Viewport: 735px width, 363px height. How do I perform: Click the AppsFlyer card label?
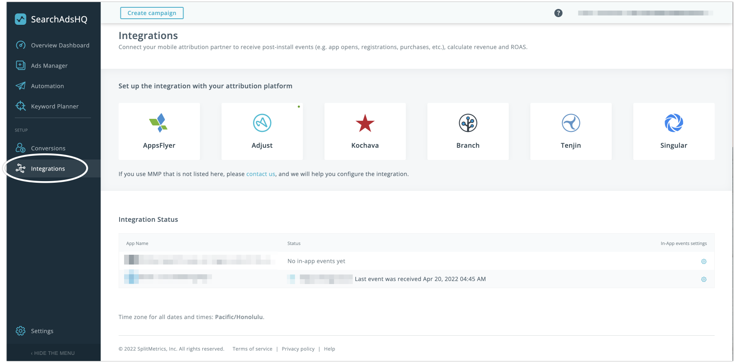click(159, 145)
